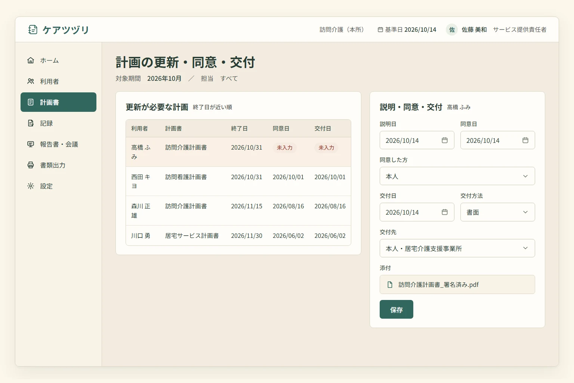Click the 報告書・会議 monitor icon
This screenshot has width=574, height=383.
(31, 144)
